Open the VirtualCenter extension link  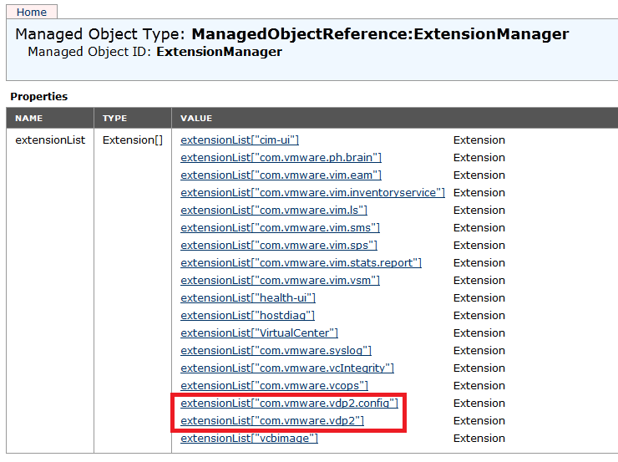[260, 333]
